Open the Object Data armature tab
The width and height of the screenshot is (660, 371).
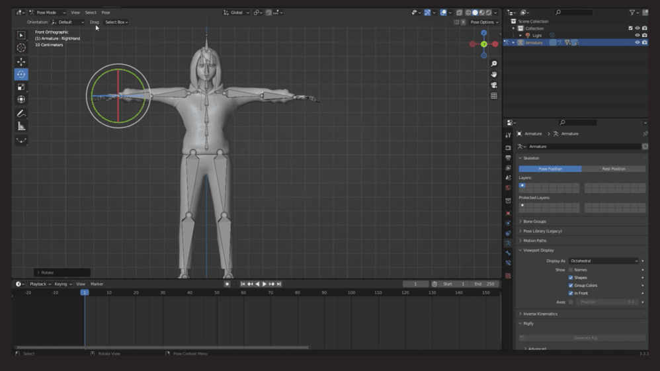(508, 243)
